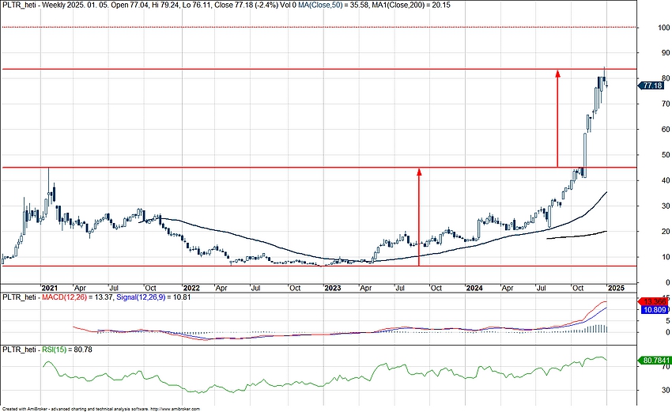The height and width of the screenshot is (412, 672).
Task: Click the 'Created with AmiBroker' footer text
Action: pyautogui.click(x=25, y=410)
